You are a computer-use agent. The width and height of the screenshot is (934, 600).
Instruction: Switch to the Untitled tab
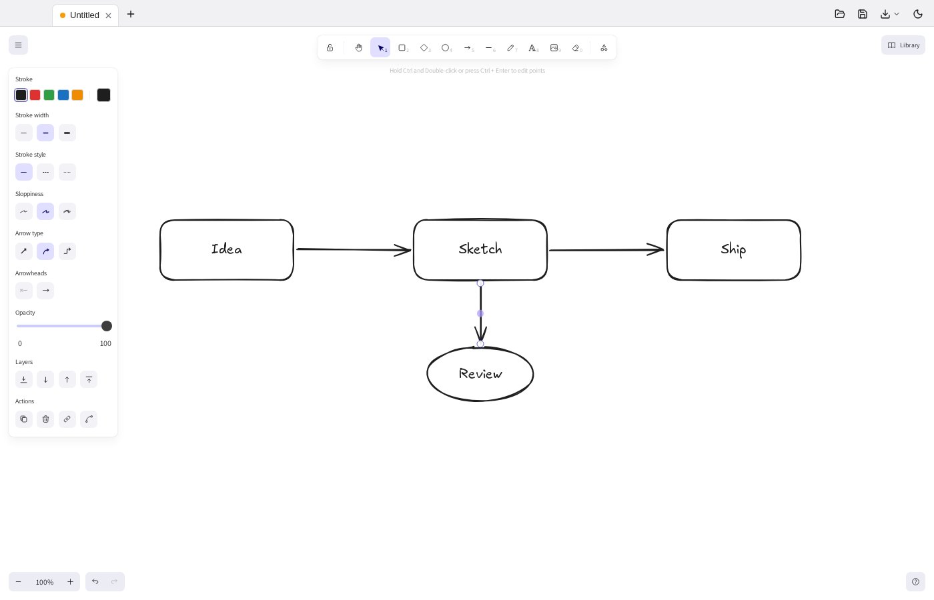point(85,15)
